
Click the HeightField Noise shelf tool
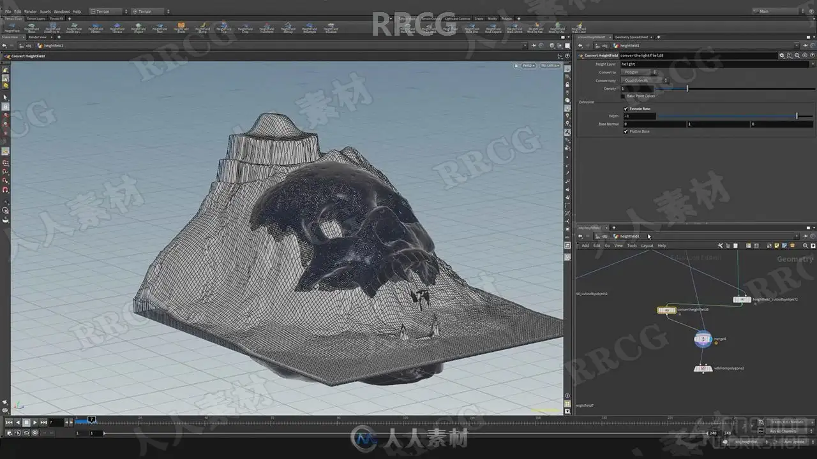click(32, 28)
